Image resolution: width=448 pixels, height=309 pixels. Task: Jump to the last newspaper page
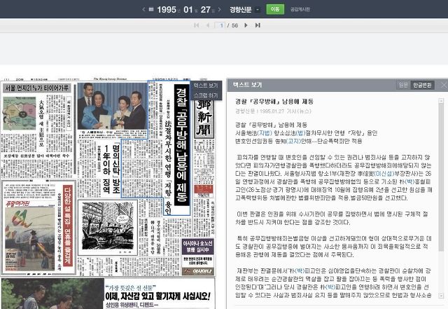tap(258, 25)
